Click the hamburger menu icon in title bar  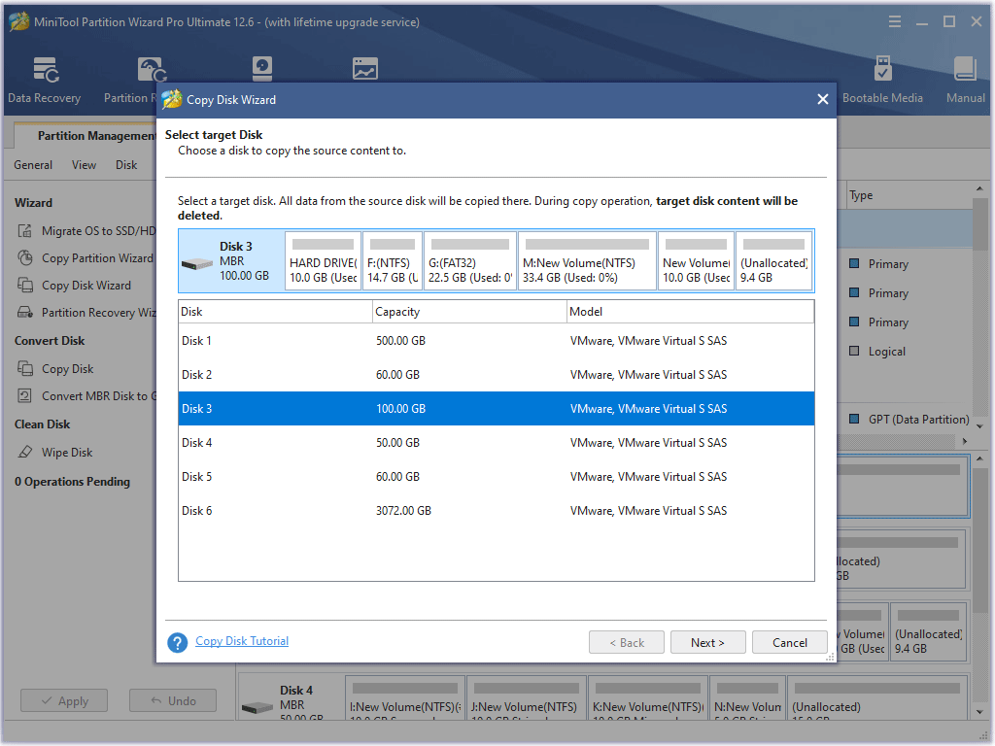(x=895, y=21)
